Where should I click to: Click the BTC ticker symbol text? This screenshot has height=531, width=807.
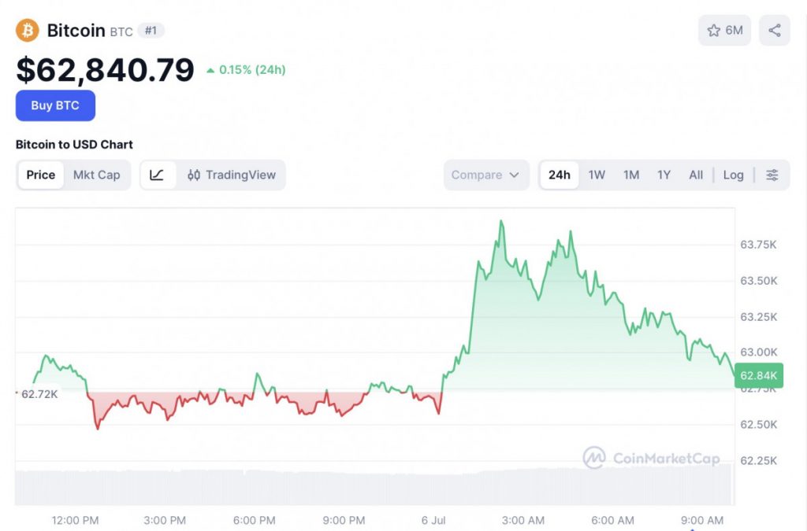click(x=121, y=31)
